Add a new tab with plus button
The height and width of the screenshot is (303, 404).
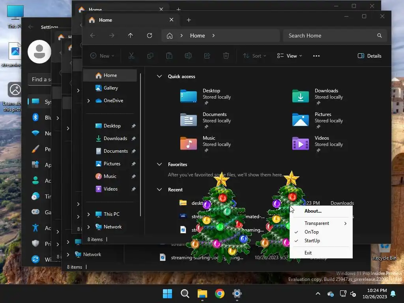point(189,20)
